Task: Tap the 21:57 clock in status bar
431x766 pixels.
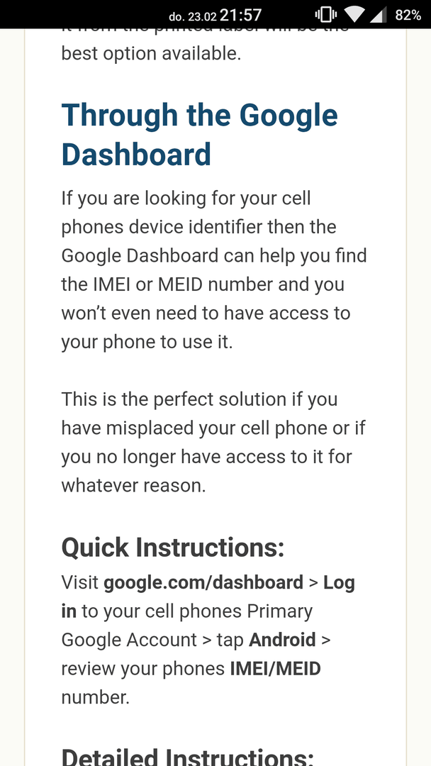Action: point(240,15)
